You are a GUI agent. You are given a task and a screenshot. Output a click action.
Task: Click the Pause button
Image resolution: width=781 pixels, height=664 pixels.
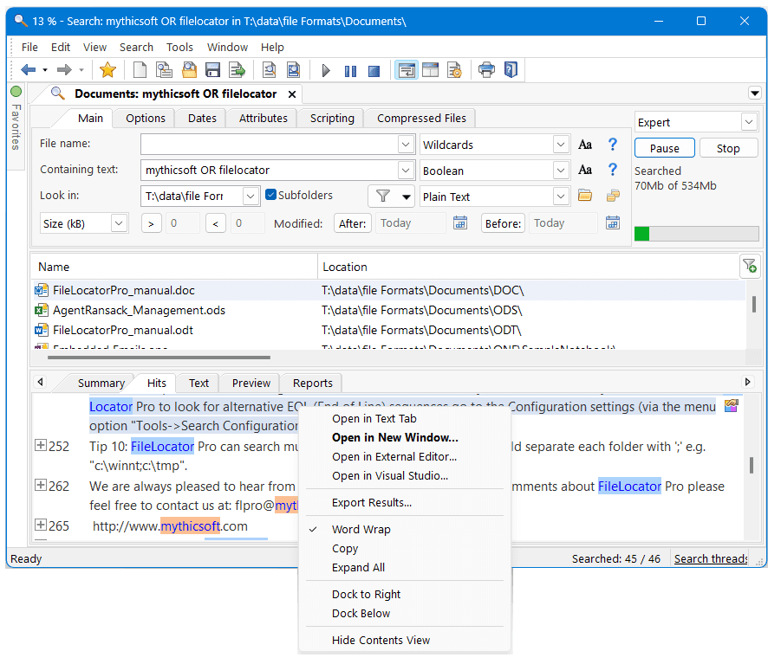665,148
